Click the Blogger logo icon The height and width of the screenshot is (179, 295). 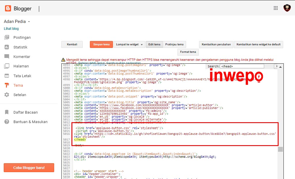point(8,8)
